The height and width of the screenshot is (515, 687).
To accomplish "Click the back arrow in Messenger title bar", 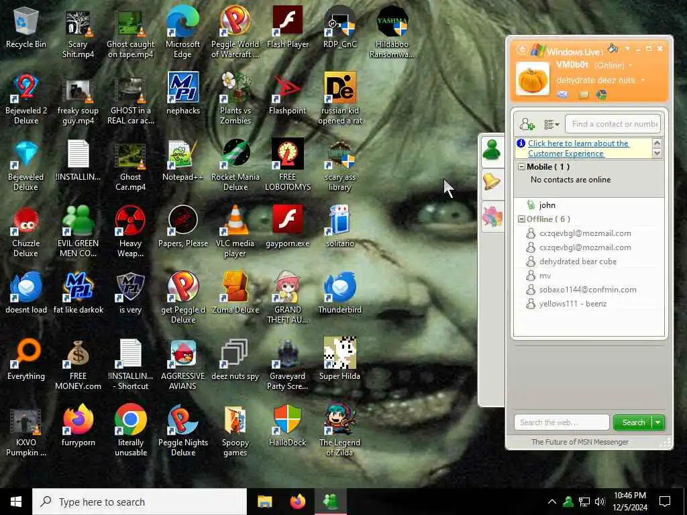I will click(x=521, y=50).
